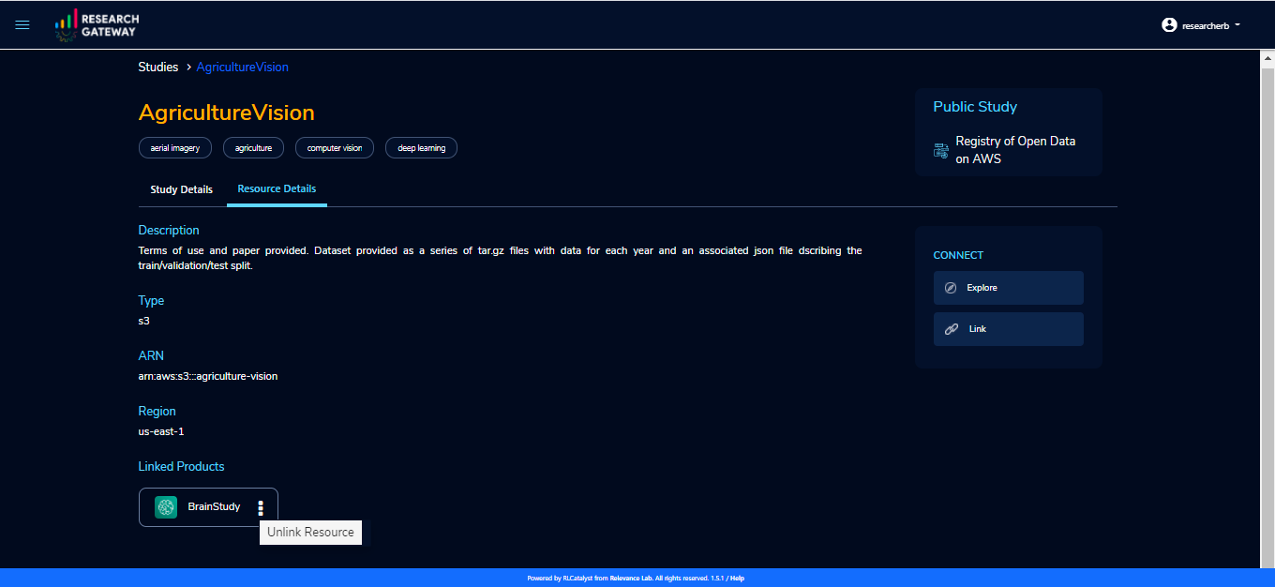
Task: Click the Relevance Lab footer link
Action: [629, 579]
